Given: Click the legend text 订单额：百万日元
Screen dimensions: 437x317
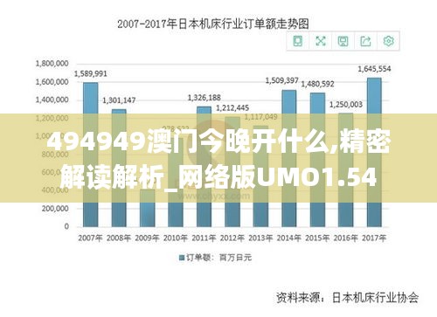Looking at the screenshot, I should point(218,258).
